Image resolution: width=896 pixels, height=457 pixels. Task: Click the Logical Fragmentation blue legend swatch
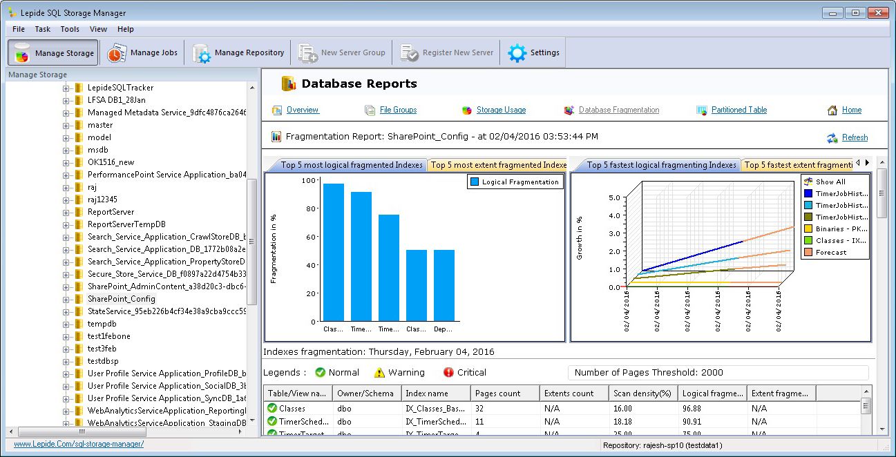(475, 182)
